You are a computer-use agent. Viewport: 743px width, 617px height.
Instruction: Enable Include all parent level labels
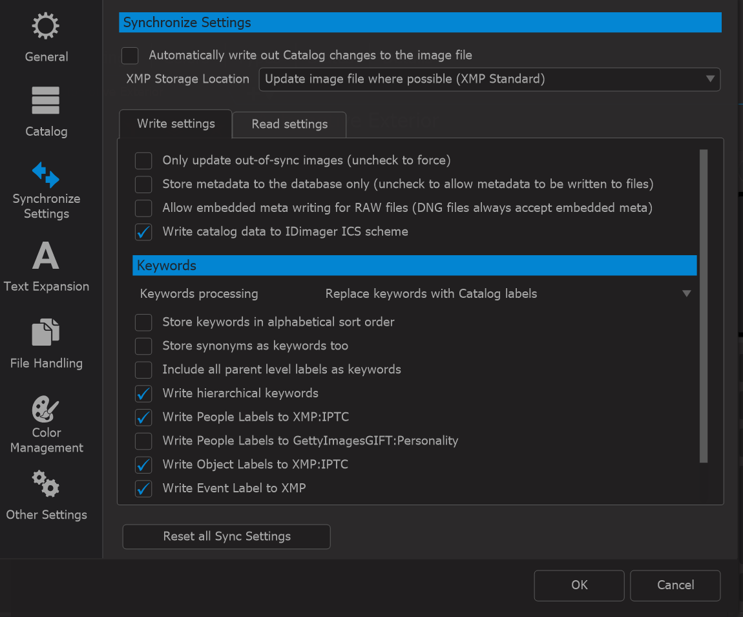(x=143, y=370)
